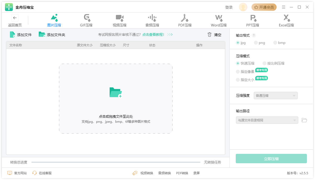The image size is (315, 180).
Task: Select the PDF compression icon
Action: click(x=185, y=18)
